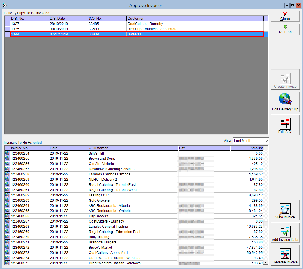Click the Close button with red X
303x269 pixels.
[x=285, y=16]
